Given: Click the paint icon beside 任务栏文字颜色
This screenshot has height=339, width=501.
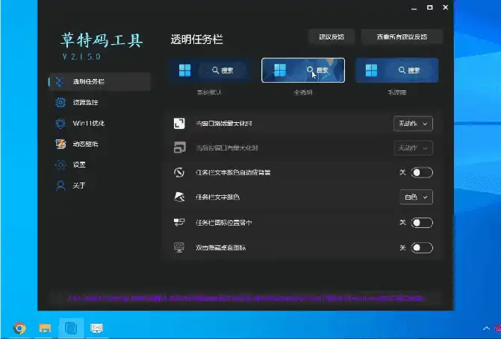Looking at the screenshot, I should pyautogui.click(x=179, y=197).
